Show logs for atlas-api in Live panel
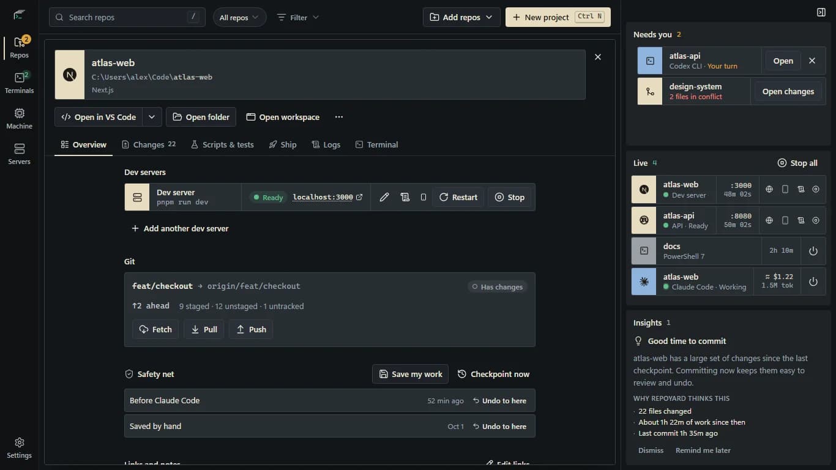This screenshot has width=836, height=470. 801,220
